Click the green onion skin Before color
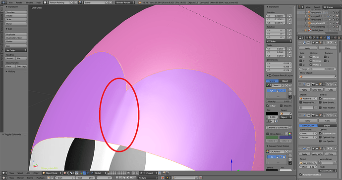This screenshot has width=342, height=180. pyautogui.click(x=272, y=137)
